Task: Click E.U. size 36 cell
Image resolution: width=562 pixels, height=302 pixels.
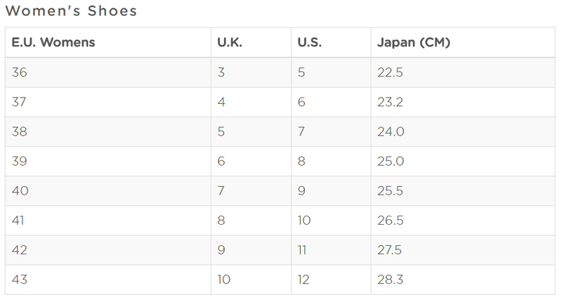Action: pyautogui.click(x=108, y=72)
